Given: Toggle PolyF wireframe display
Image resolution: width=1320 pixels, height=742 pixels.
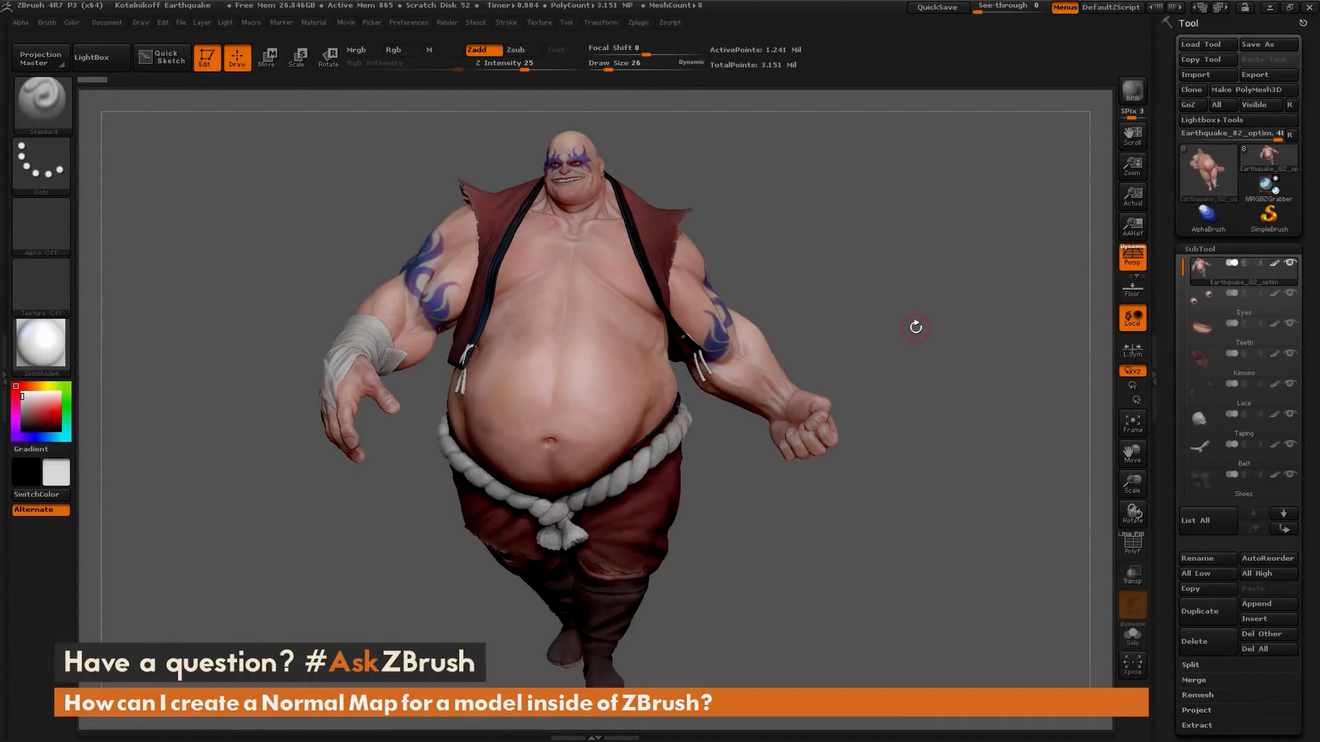Looking at the screenshot, I should coord(1132,544).
